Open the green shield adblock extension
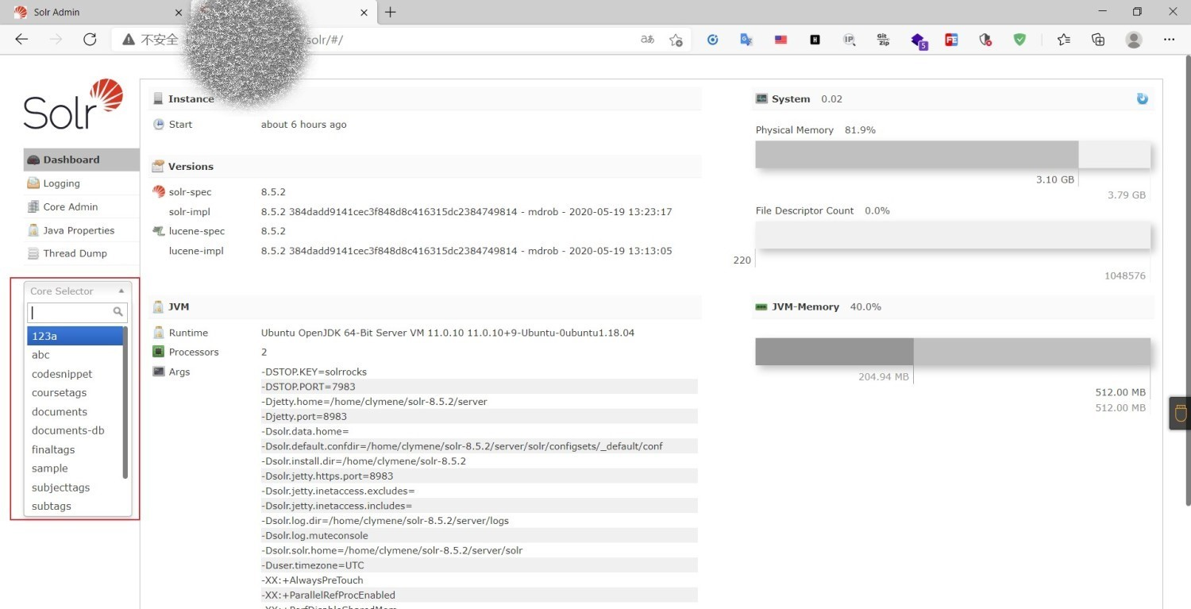 (x=1019, y=40)
